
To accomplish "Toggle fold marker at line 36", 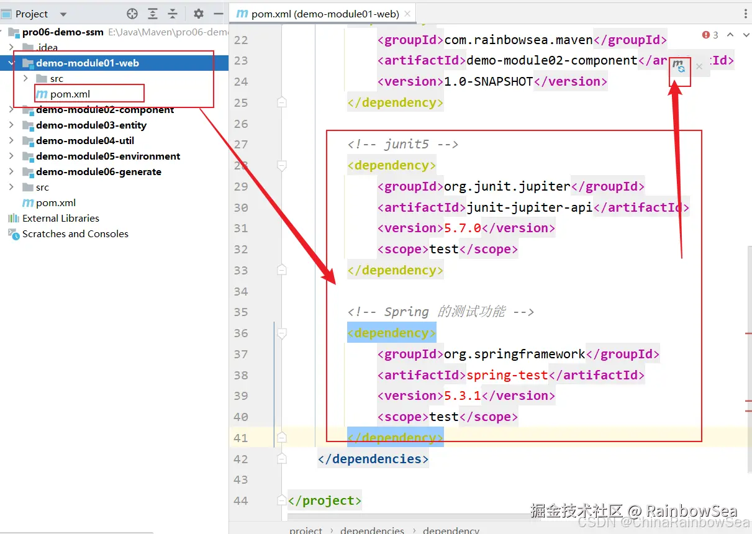I will click(282, 333).
